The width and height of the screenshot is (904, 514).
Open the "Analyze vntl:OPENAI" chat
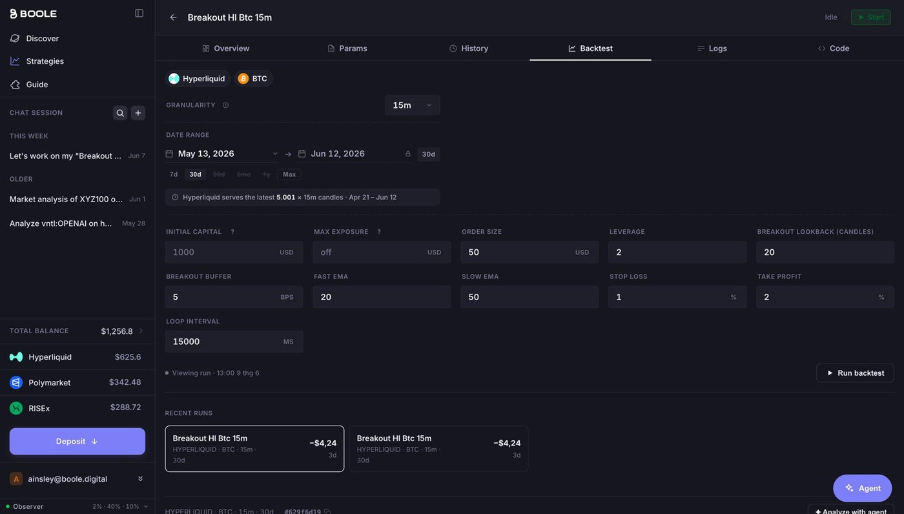(x=77, y=223)
